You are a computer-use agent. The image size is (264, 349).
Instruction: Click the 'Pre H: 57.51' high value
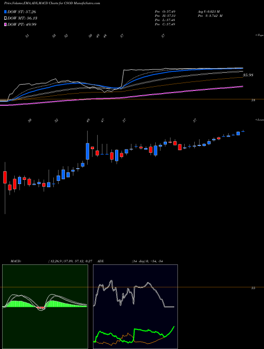pyautogui.click(x=165, y=16)
